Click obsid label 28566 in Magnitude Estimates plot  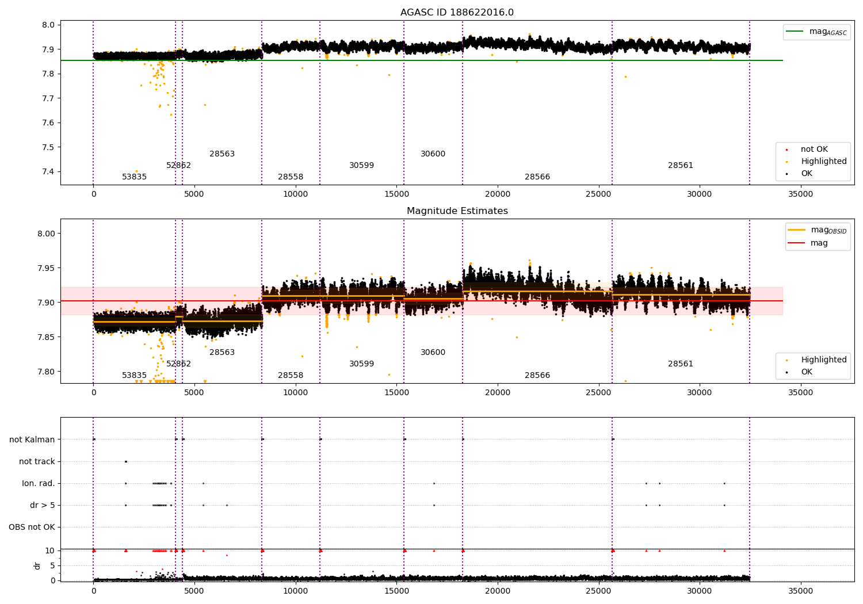point(537,376)
